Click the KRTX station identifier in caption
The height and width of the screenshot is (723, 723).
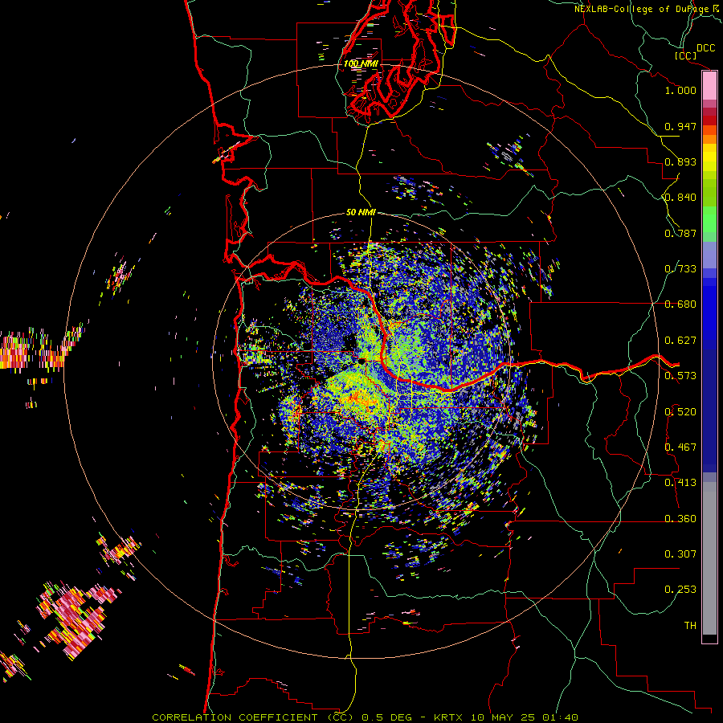tap(449, 717)
